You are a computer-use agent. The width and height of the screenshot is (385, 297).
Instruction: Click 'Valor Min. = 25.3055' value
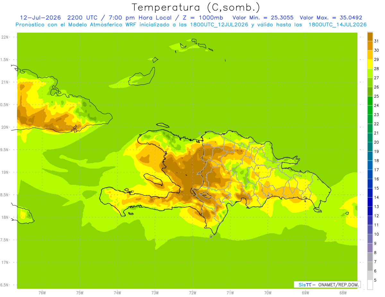(x=263, y=18)
